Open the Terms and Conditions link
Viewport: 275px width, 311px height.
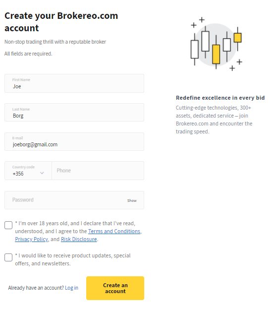(114, 231)
